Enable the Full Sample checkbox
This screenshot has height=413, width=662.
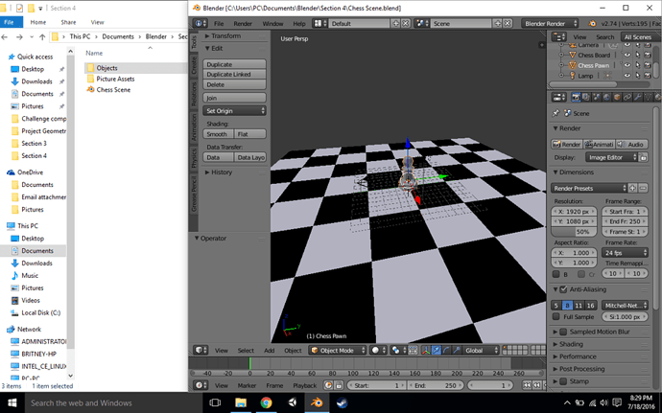pos(556,316)
